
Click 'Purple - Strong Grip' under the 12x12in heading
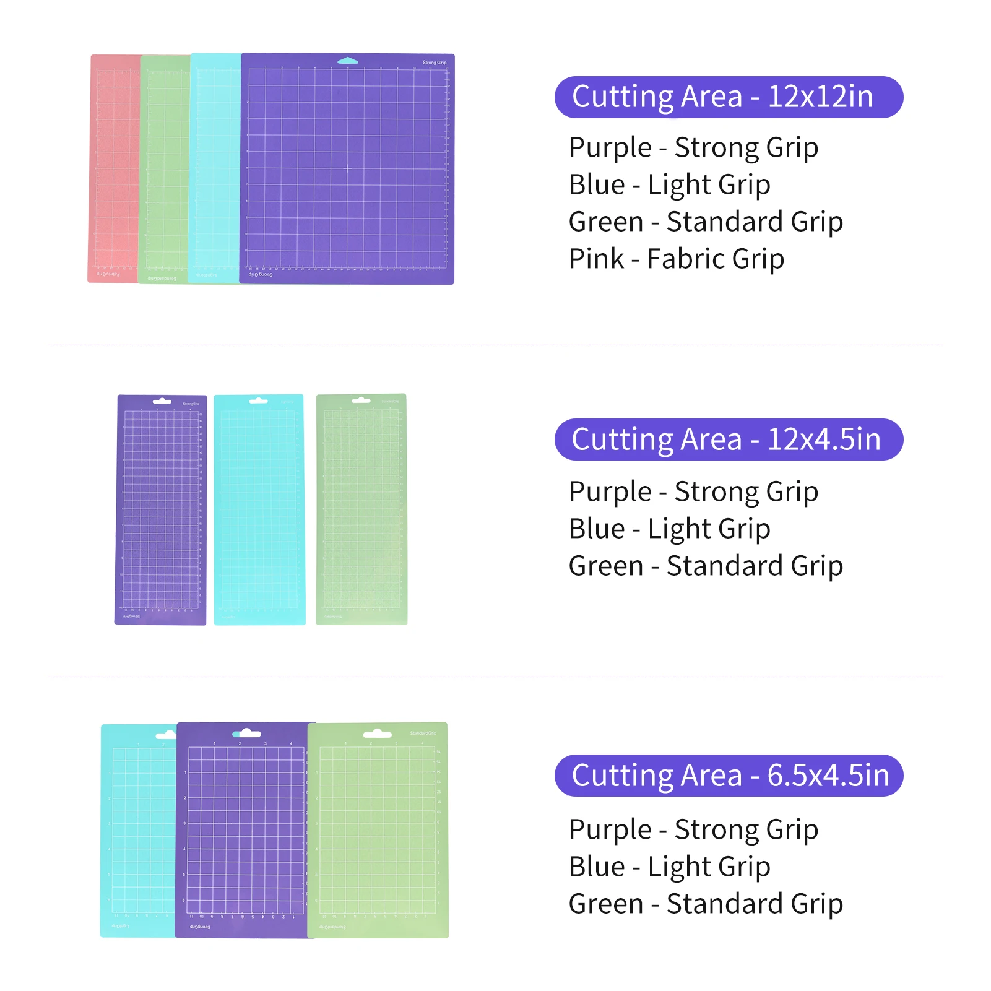(x=693, y=147)
